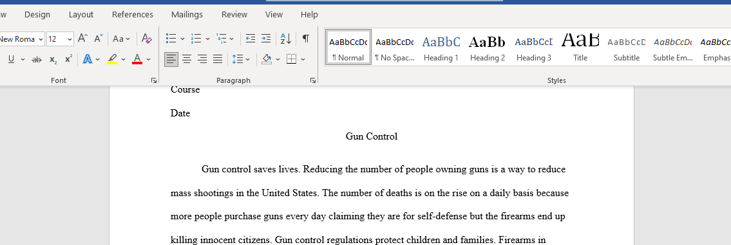The image size is (731, 245).
Task: Click the Change Case Aa button
Action: click(122, 39)
